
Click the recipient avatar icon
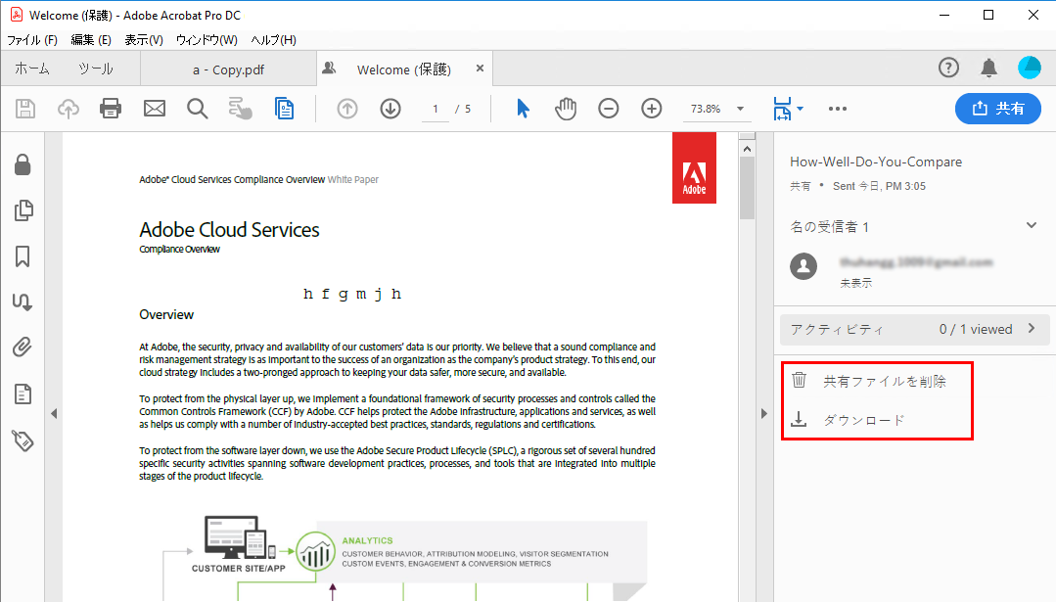[x=803, y=266]
